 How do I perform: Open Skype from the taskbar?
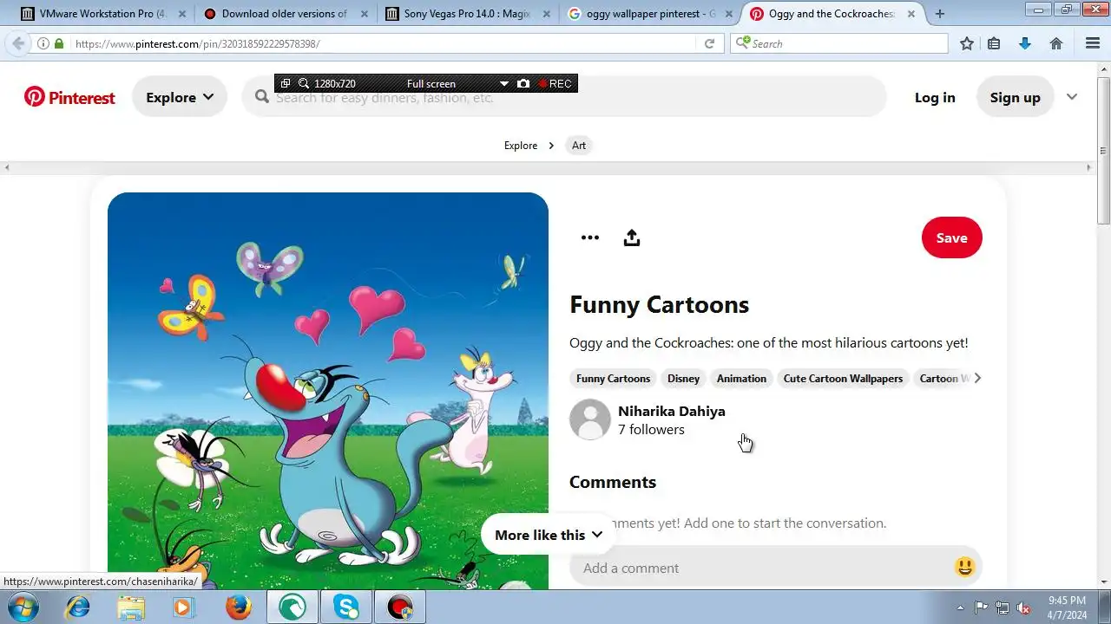click(x=346, y=608)
